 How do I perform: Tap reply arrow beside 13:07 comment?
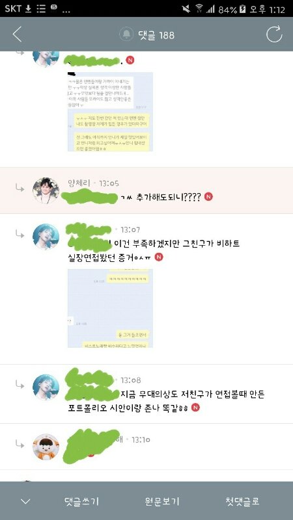20,234
